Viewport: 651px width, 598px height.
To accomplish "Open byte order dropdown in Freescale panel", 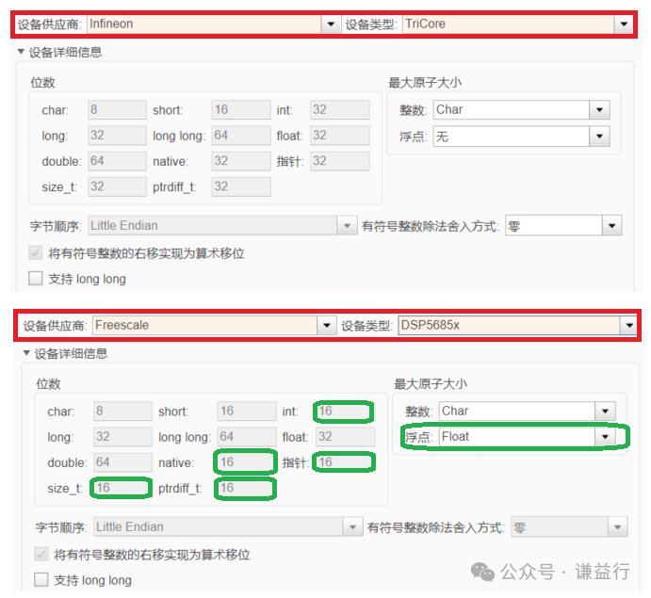I will pyautogui.click(x=353, y=527).
